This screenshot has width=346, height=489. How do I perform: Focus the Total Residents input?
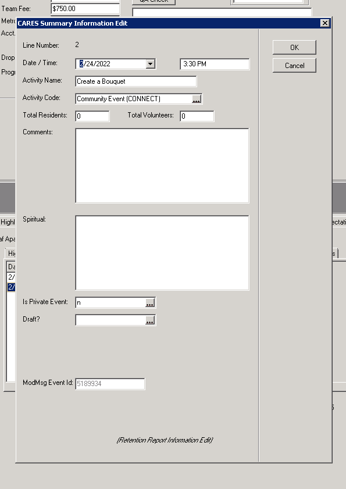pos(92,116)
